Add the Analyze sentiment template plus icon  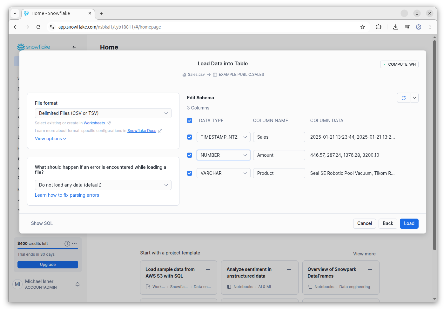click(x=289, y=269)
